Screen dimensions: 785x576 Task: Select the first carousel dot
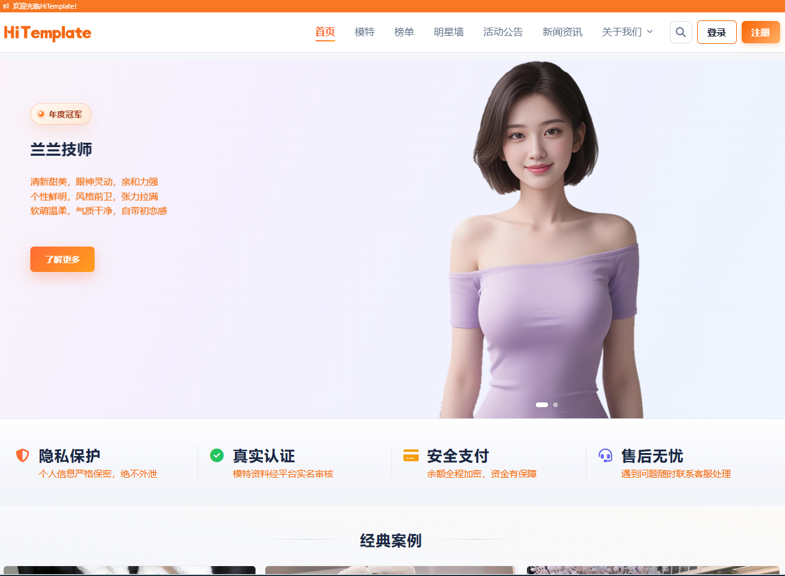pos(542,404)
